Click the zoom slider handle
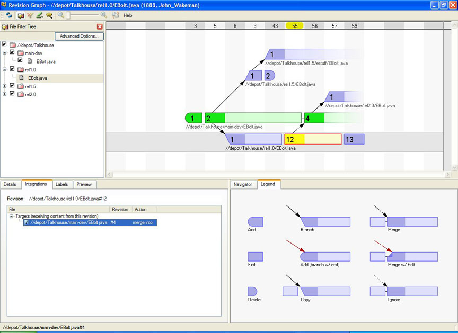 (x=67, y=15)
